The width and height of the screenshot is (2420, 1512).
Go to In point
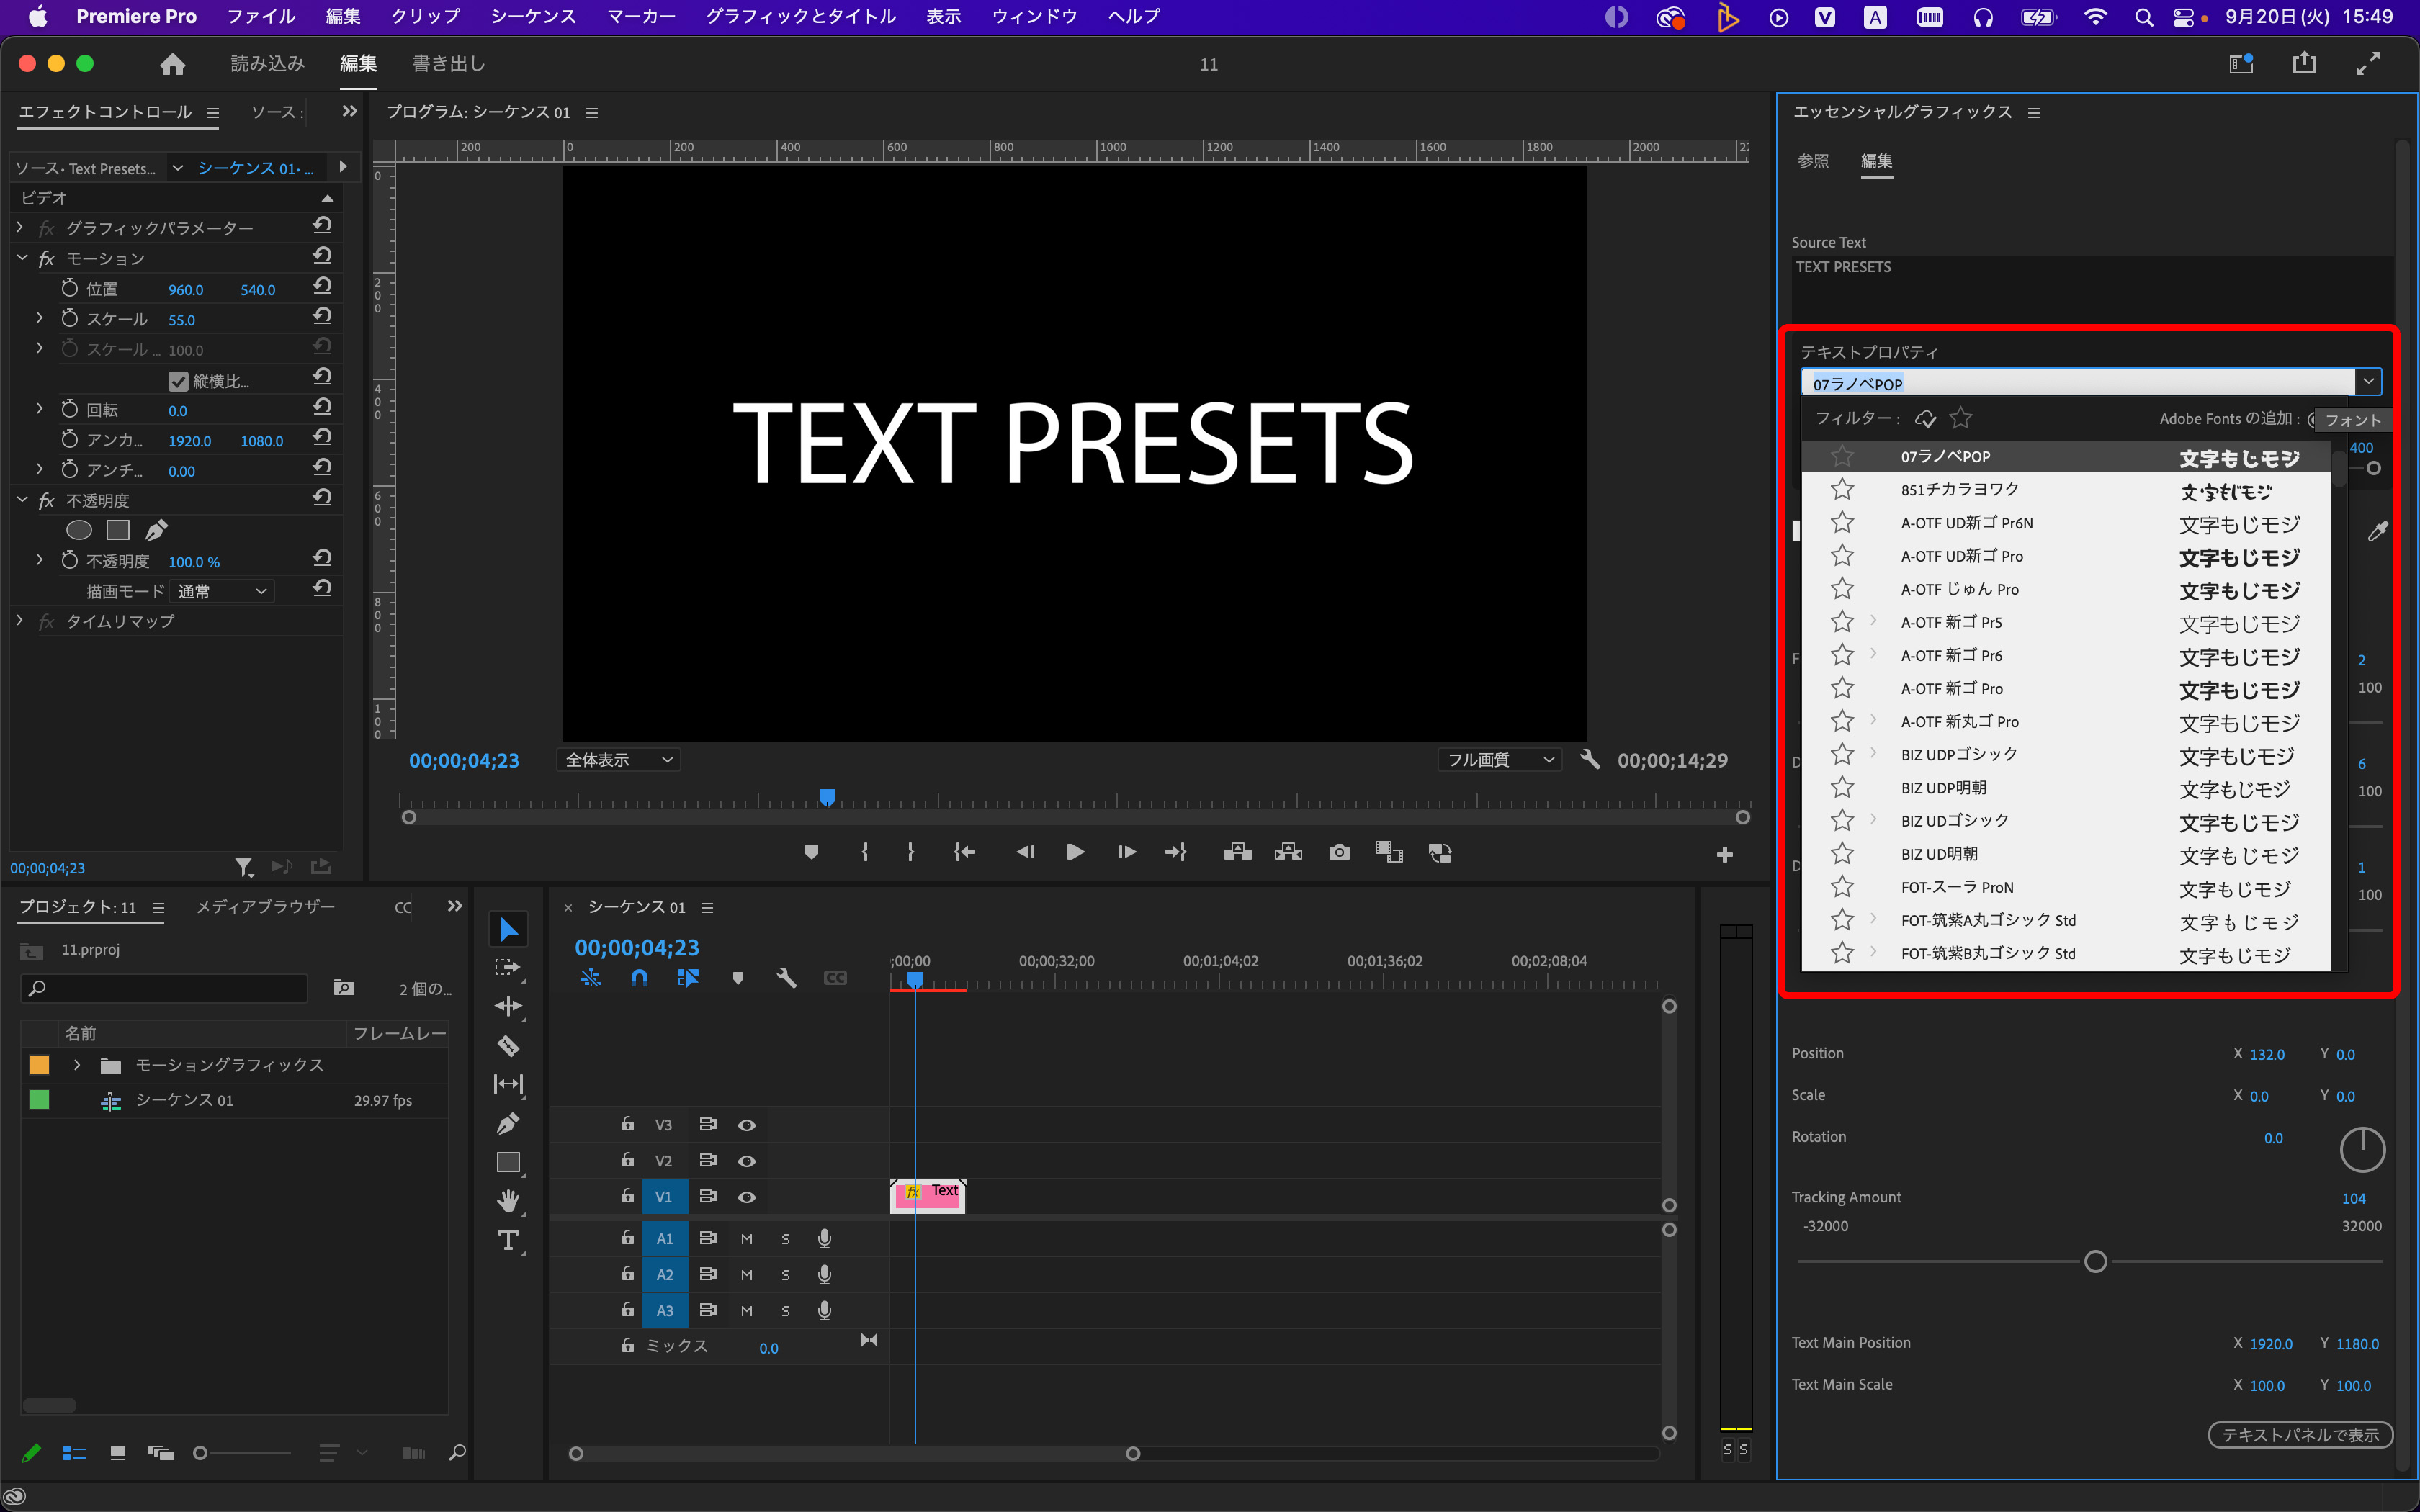tap(964, 852)
